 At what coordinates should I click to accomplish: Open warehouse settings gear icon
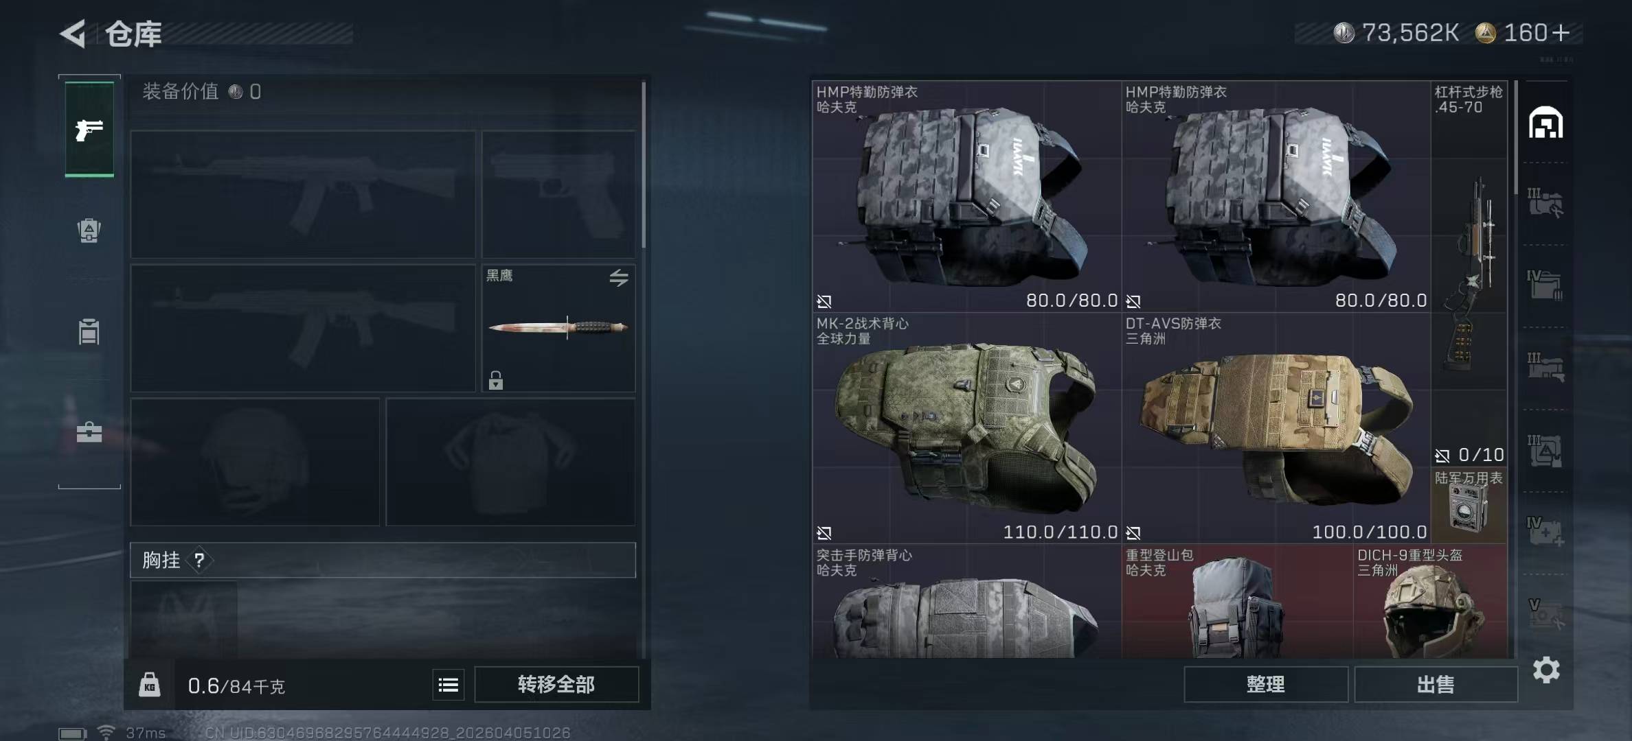(1546, 670)
